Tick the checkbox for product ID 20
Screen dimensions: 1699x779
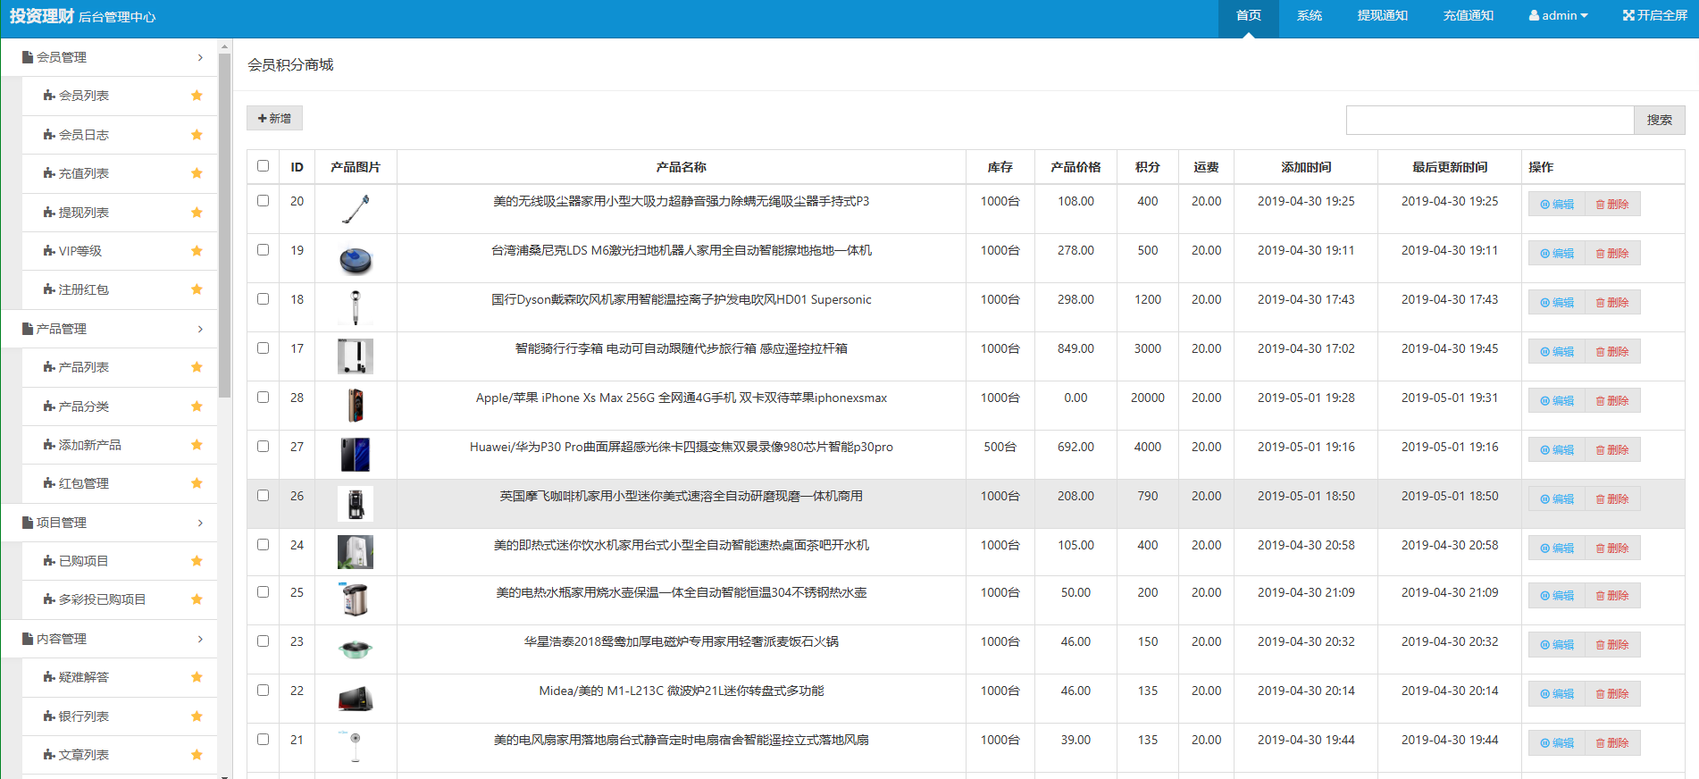pyautogui.click(x=263, y=201)
